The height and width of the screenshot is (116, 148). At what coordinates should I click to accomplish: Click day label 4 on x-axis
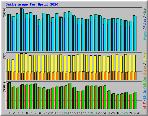pyautogui.click(x=23, y=113)
